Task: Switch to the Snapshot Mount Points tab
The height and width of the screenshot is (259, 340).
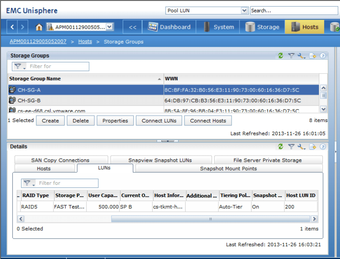Action: pyautogui.click(x=229, y=168)
